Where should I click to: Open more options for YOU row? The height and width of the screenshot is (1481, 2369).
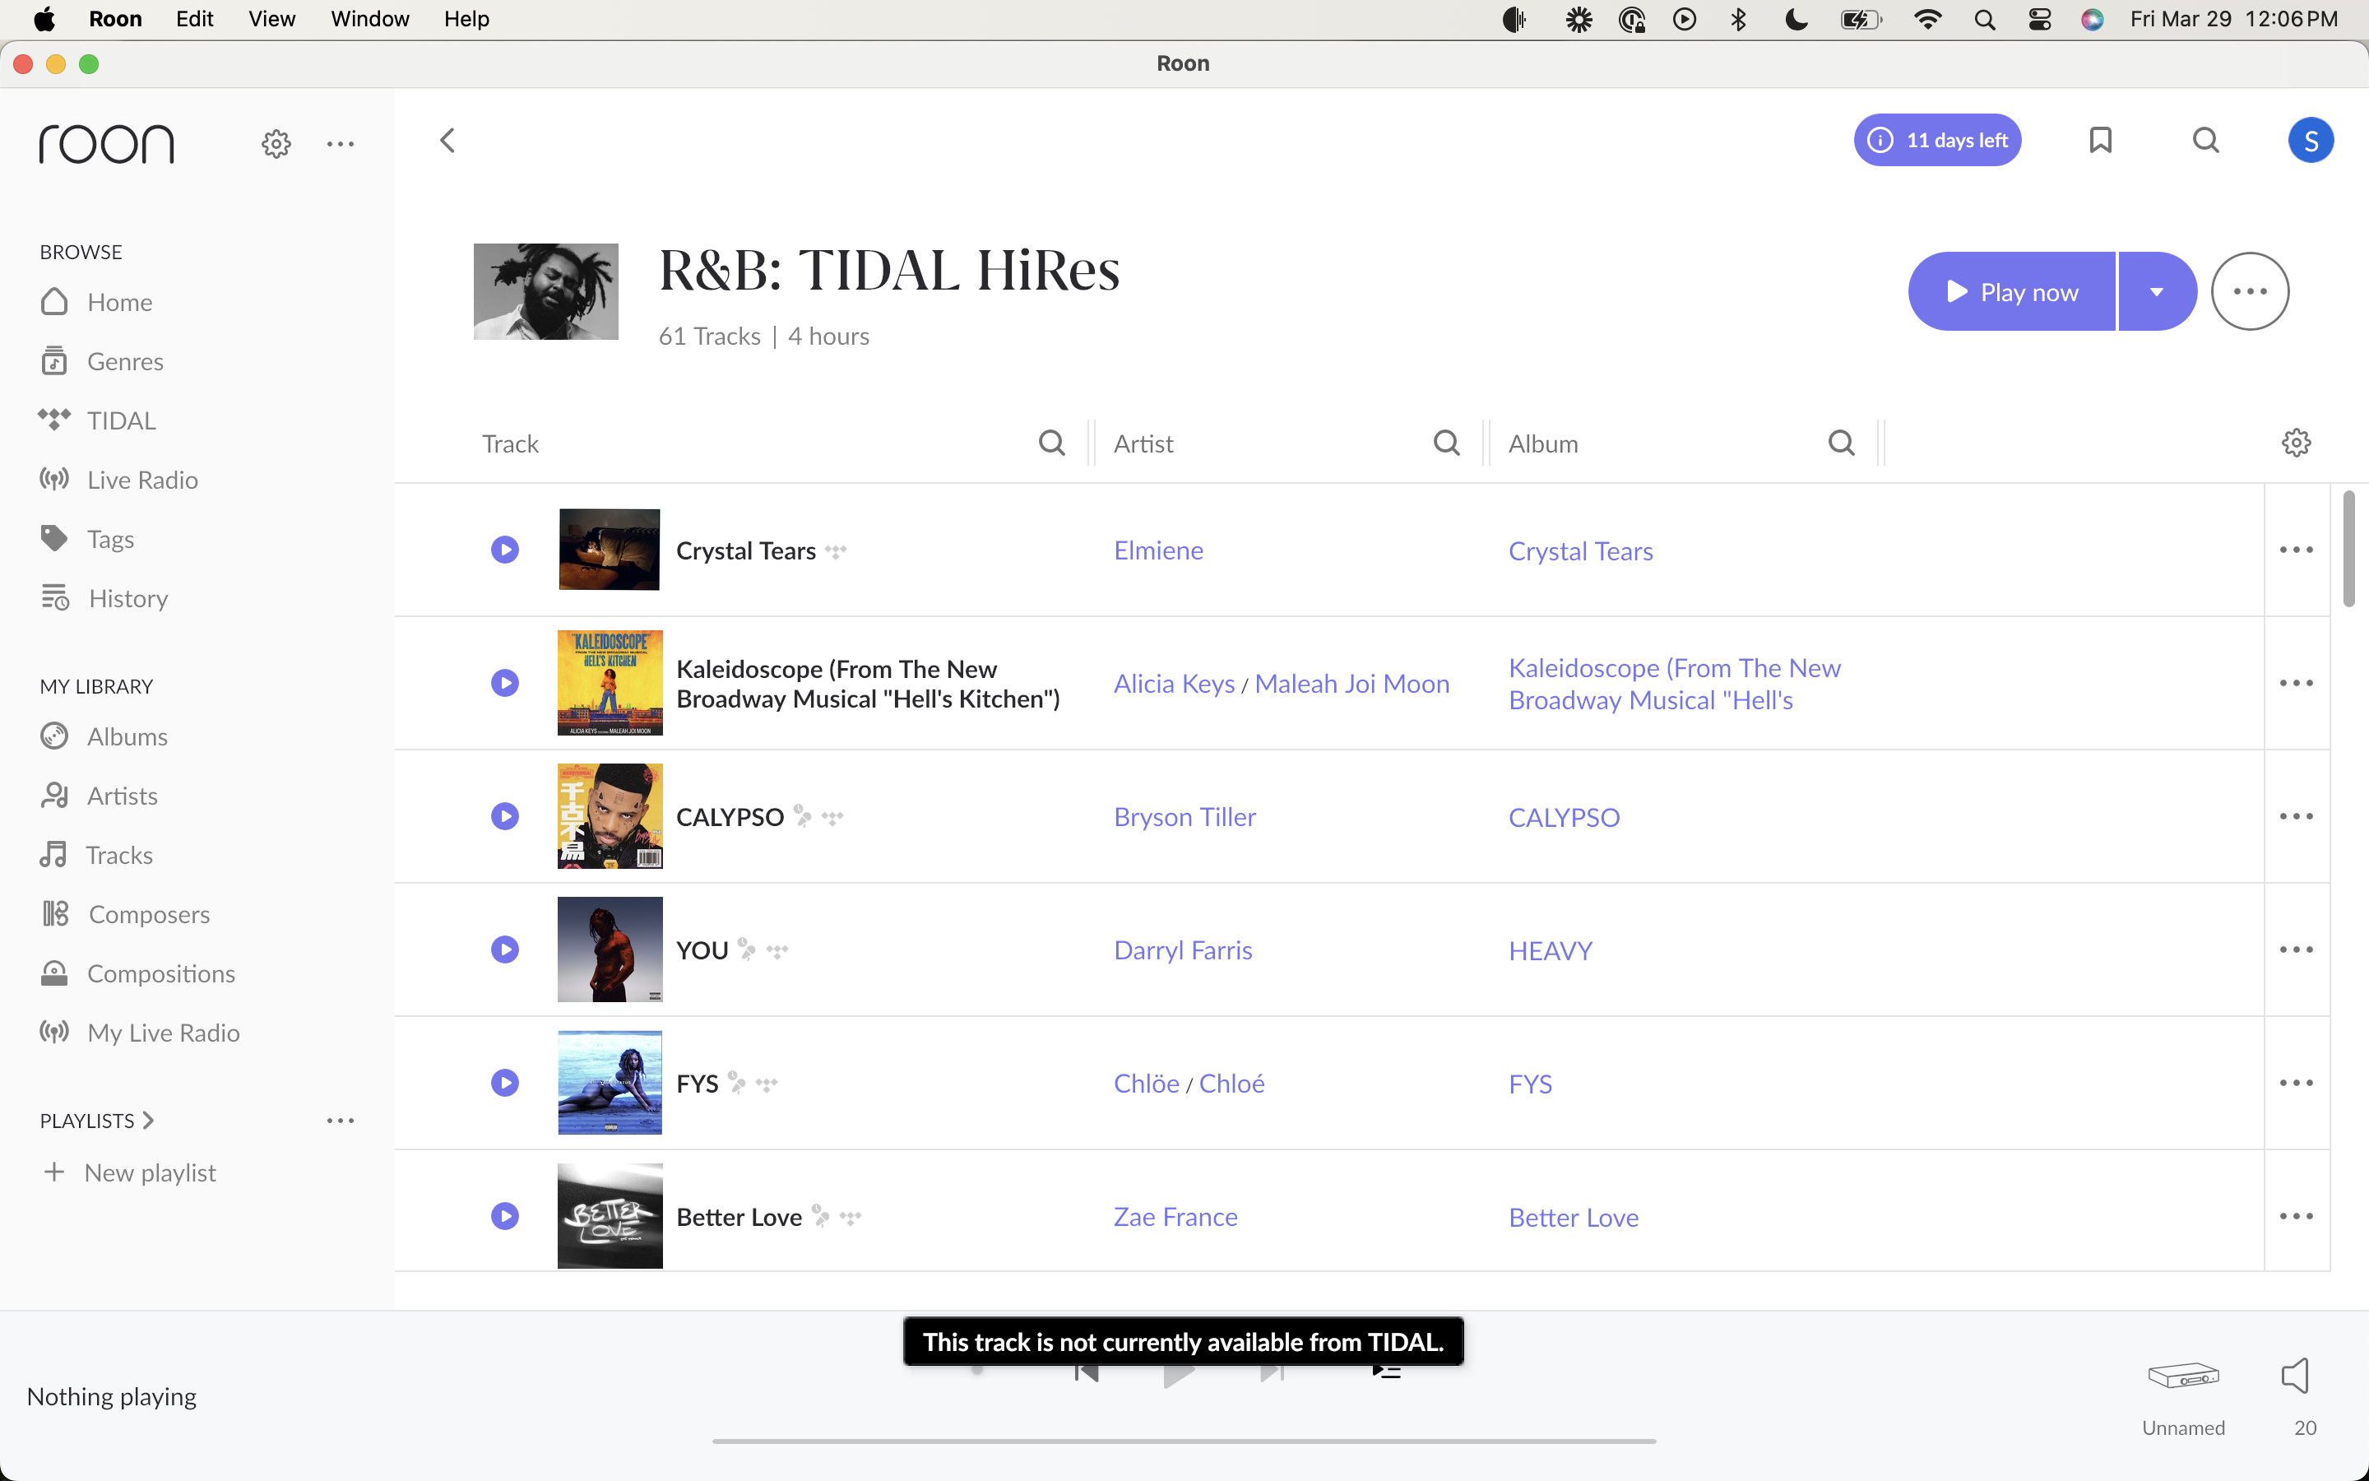point(2296,949)
